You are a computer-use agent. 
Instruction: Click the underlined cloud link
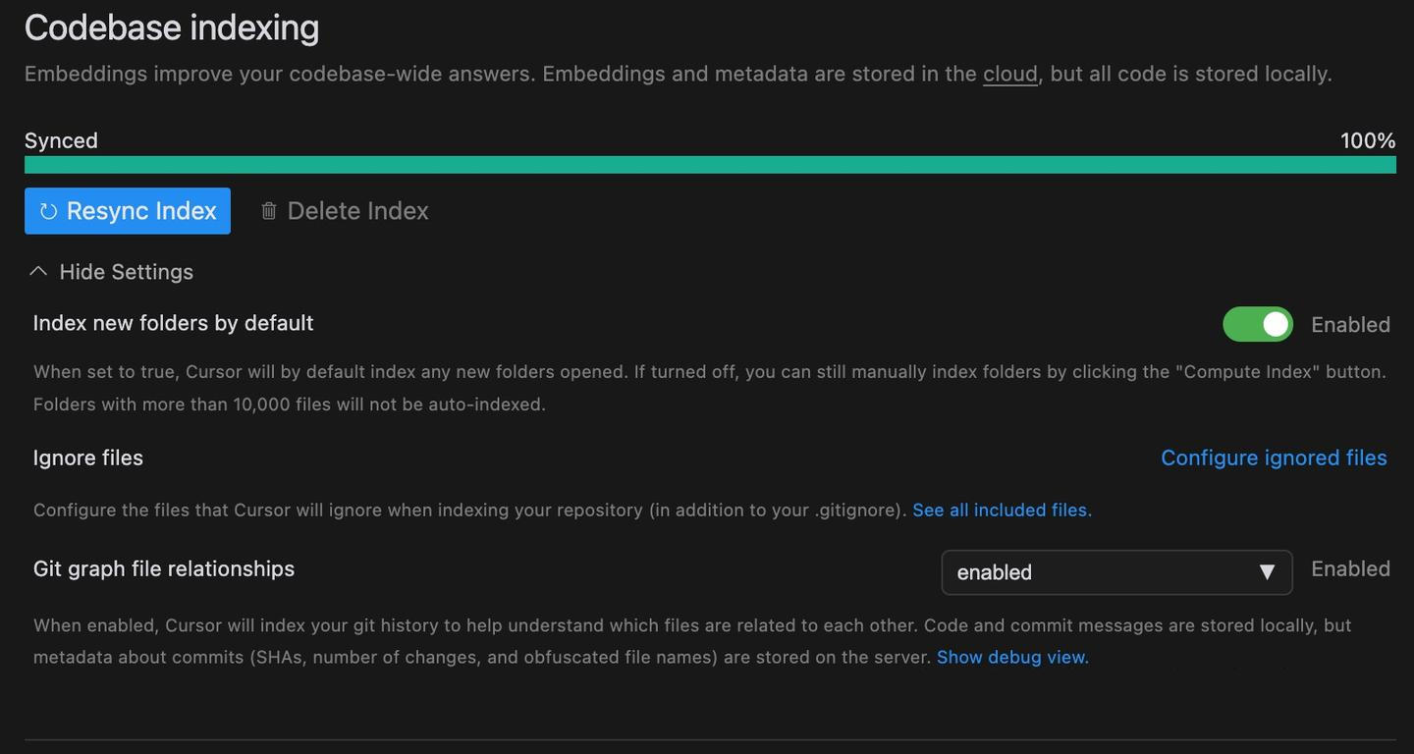tap(1009, 74)
